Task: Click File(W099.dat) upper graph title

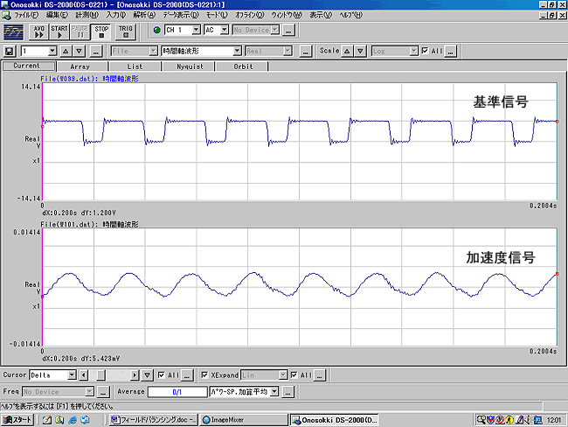Action: [x=89, y=79]
